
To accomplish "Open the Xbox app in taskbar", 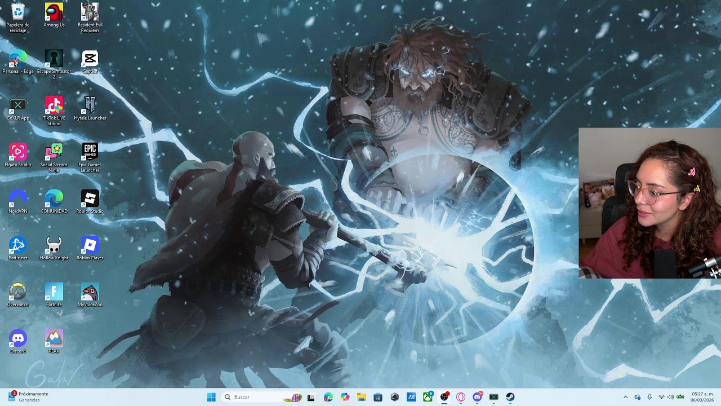I will tap(428, 397).
